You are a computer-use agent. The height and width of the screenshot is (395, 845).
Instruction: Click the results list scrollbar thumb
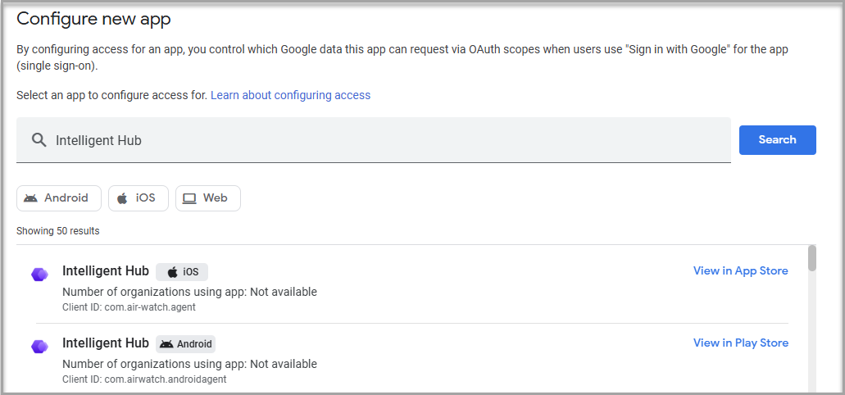(x=812, y=258)
